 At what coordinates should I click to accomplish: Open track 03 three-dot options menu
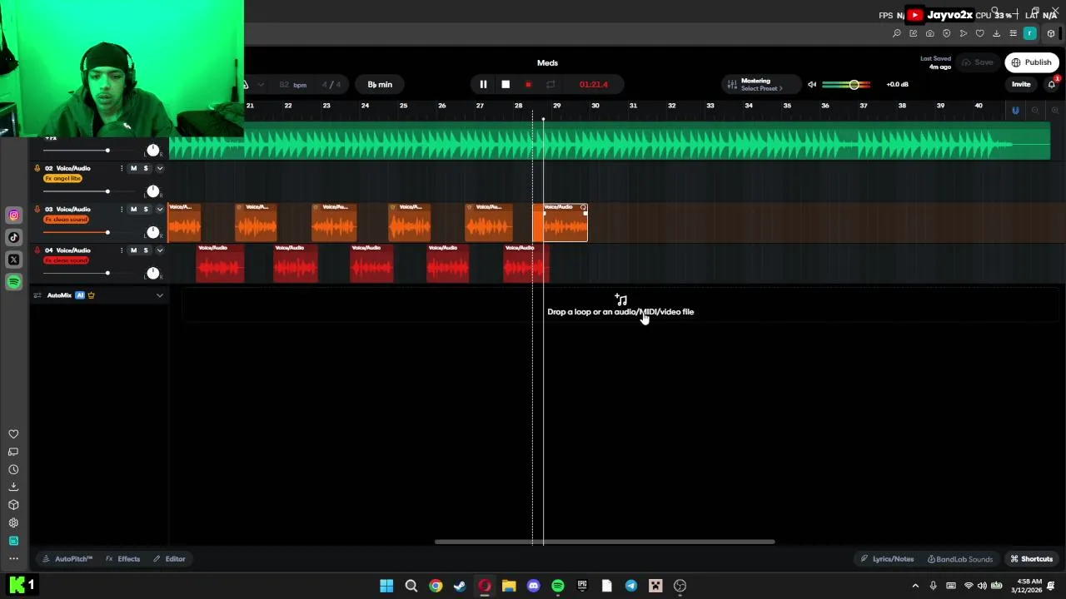pos(122,209)
